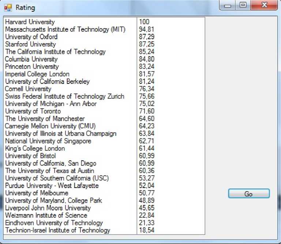Click the rating value 52,04

(x=147, y=185)
